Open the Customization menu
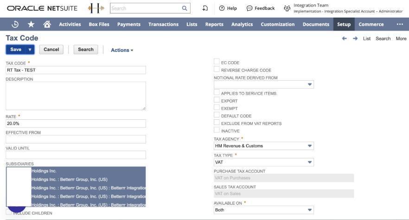 click(x=277, y=24)
